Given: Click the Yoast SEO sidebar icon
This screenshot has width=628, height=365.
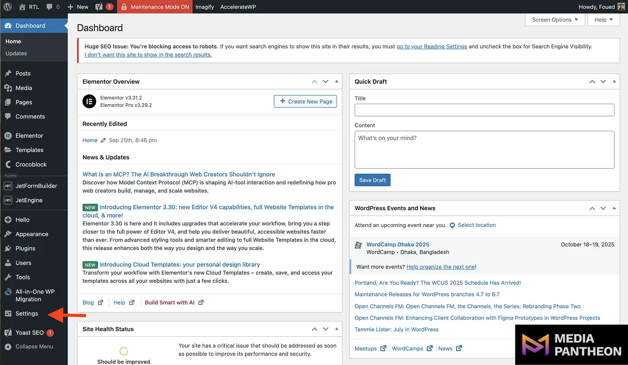Looking at the screenshot, I should pos(8,333).
